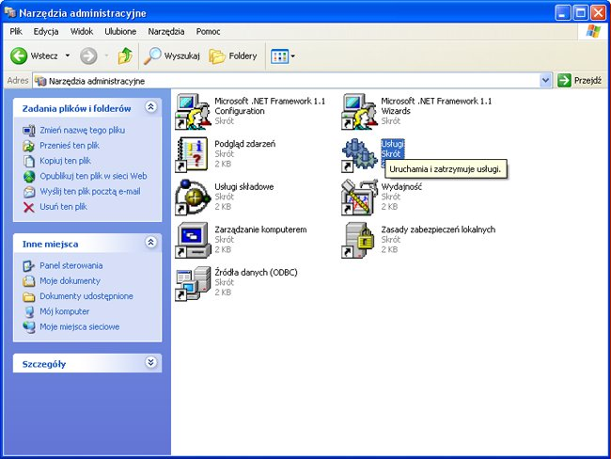Select the Usługi składowe icon
The image size is (611, 459).
(x=193, y=198)
